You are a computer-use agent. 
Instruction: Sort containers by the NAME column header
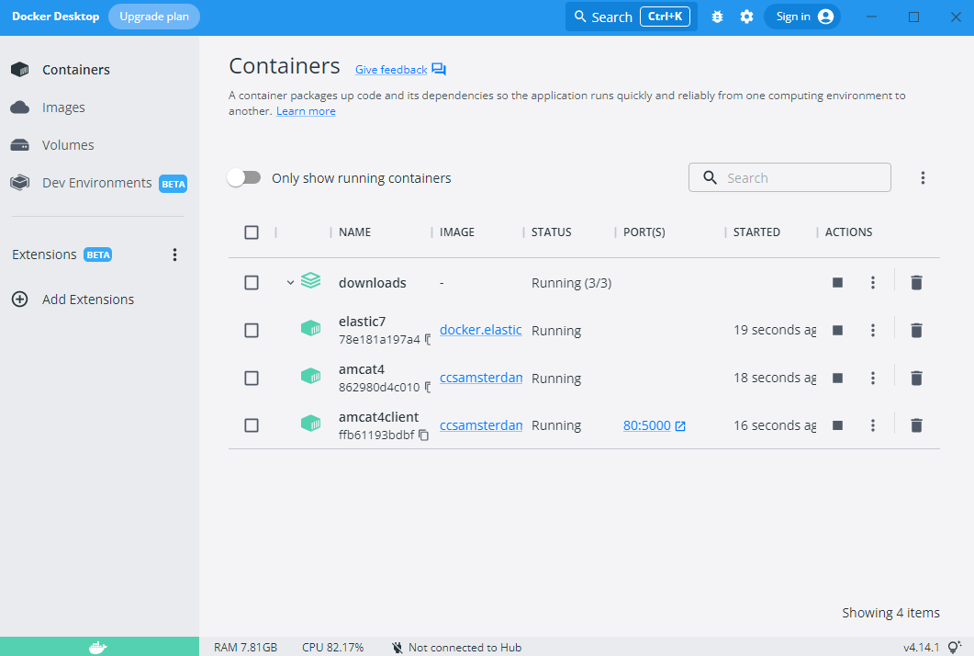click(355, 232)
